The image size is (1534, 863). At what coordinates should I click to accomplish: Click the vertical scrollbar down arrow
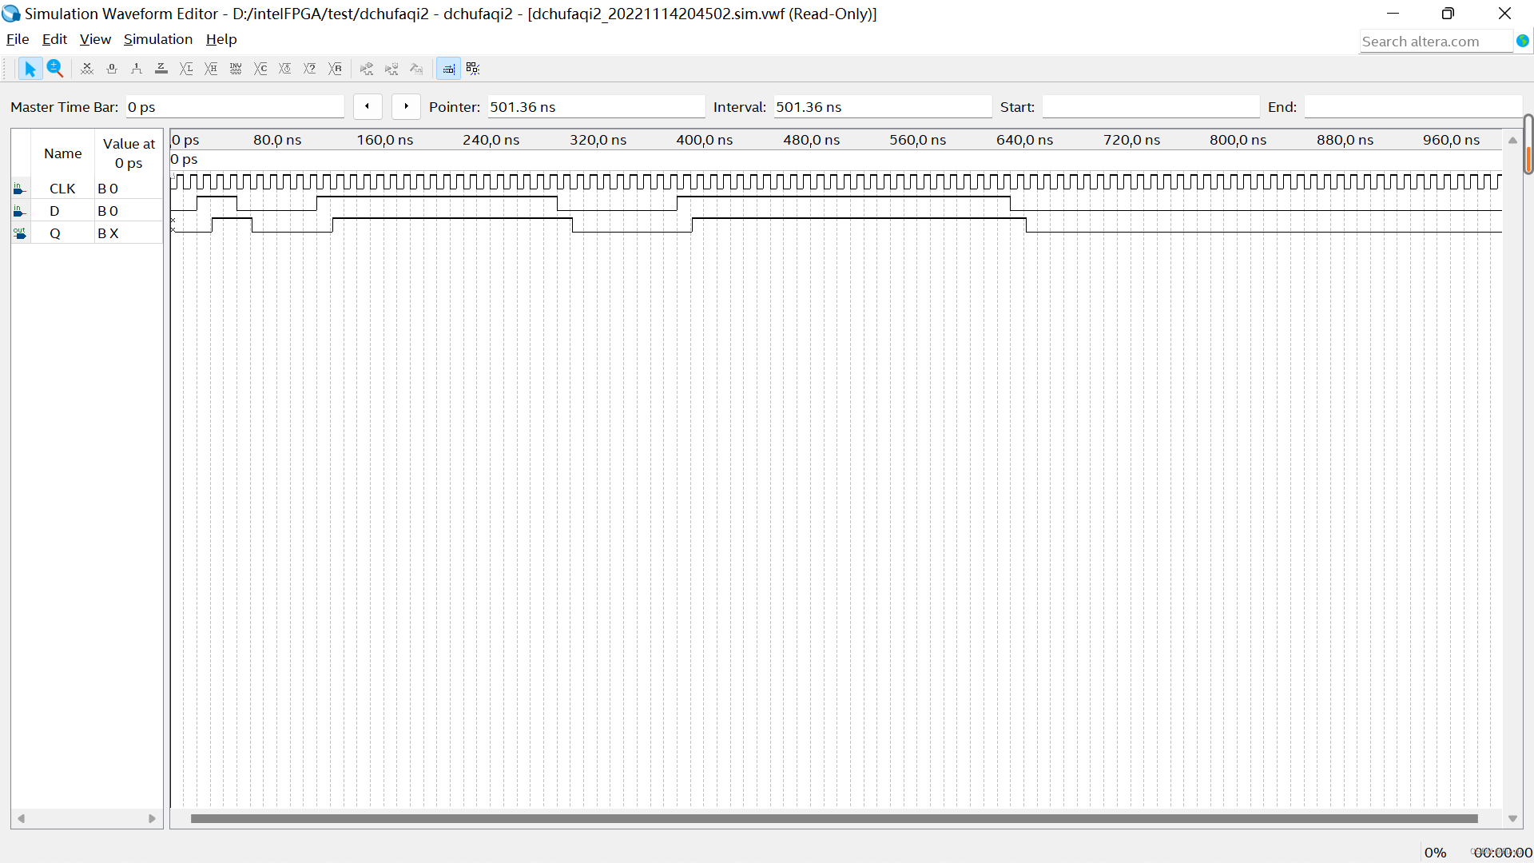pyautogui.click(x=1512, y=818)
